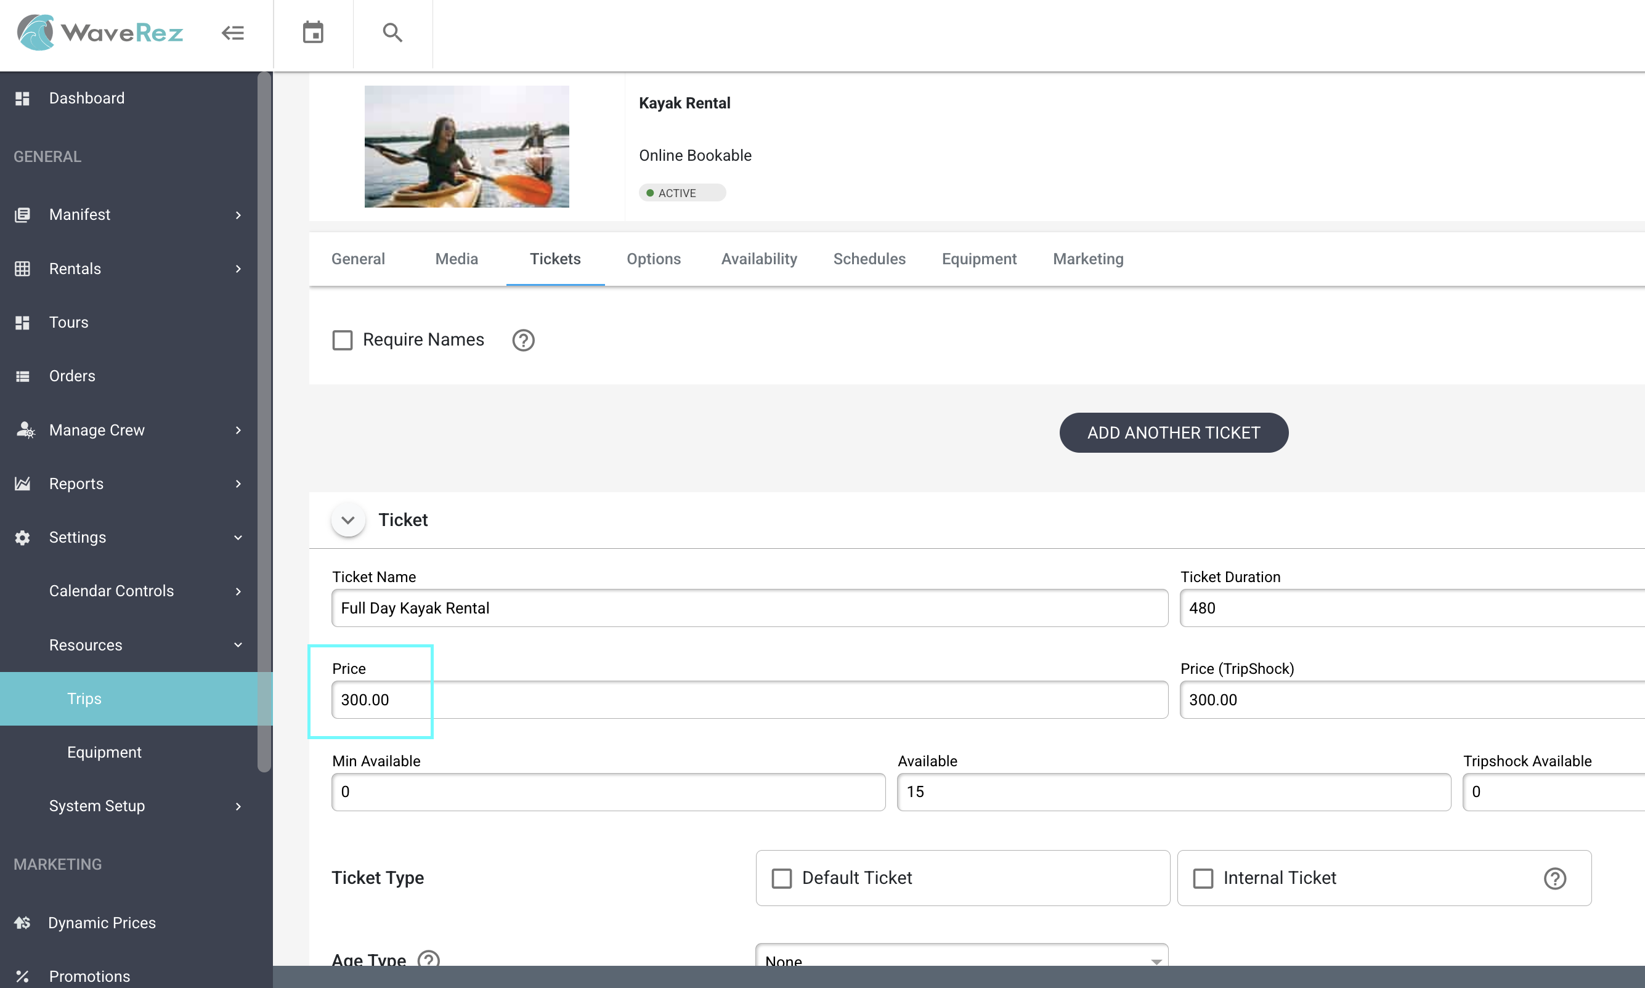Open help for Require Names
Screen dimensions: 1645x988
(x=523, y=340)
